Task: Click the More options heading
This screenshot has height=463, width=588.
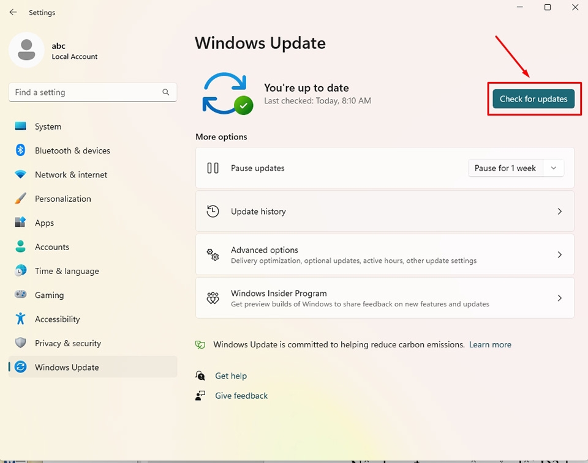Action: pos(221,137)
